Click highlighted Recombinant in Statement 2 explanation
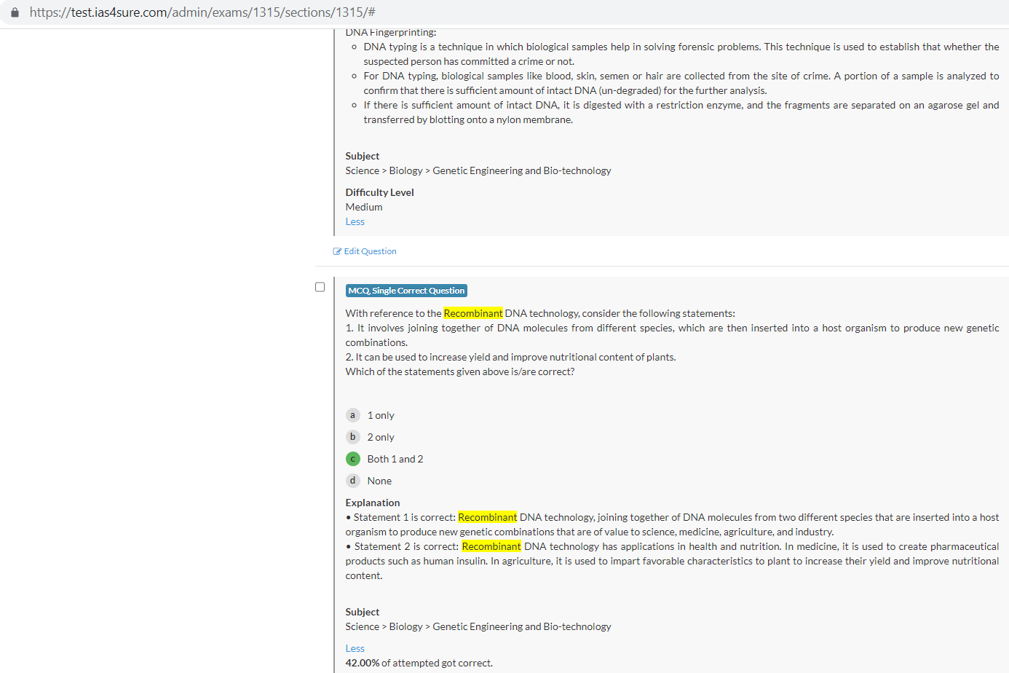The image size is (1009, 673). pyautogui.click(x=491, y=546)
